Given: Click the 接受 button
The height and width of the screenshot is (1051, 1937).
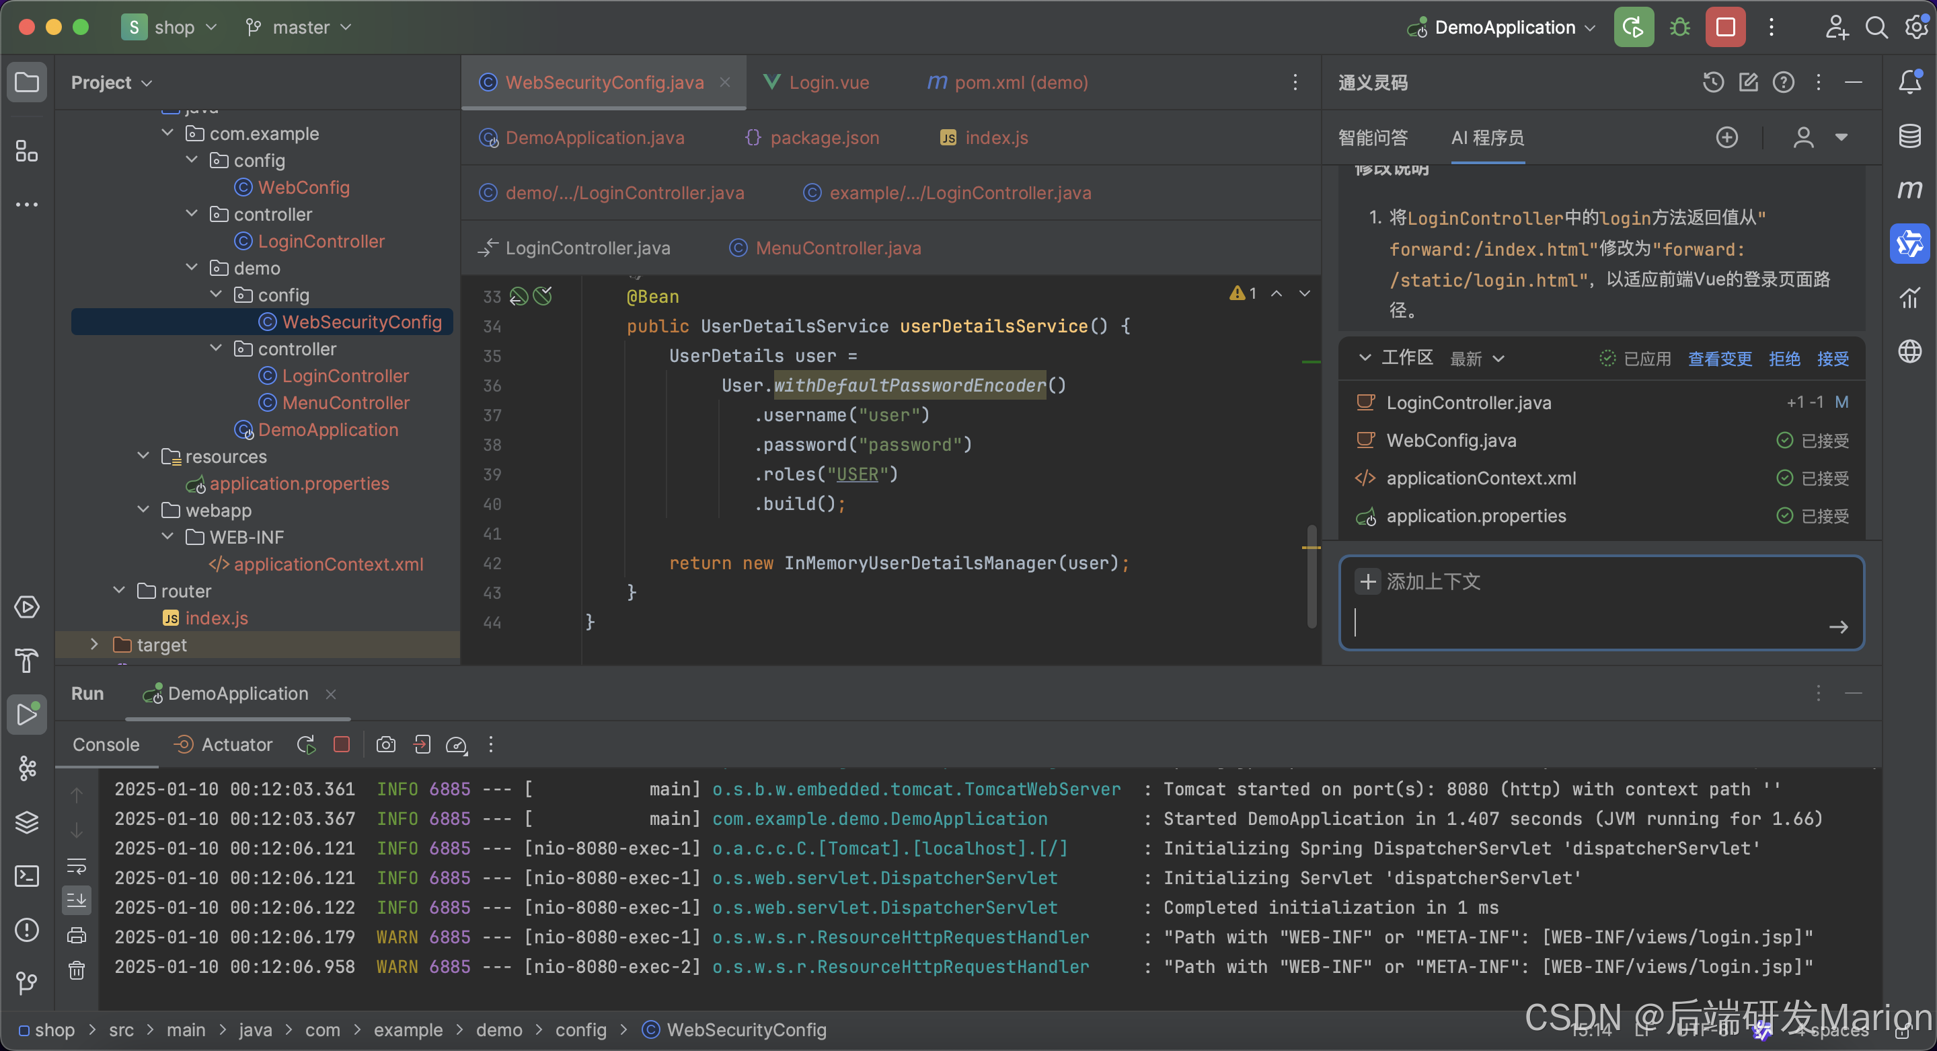Looking at the screenshot, I should point(1833,359).
